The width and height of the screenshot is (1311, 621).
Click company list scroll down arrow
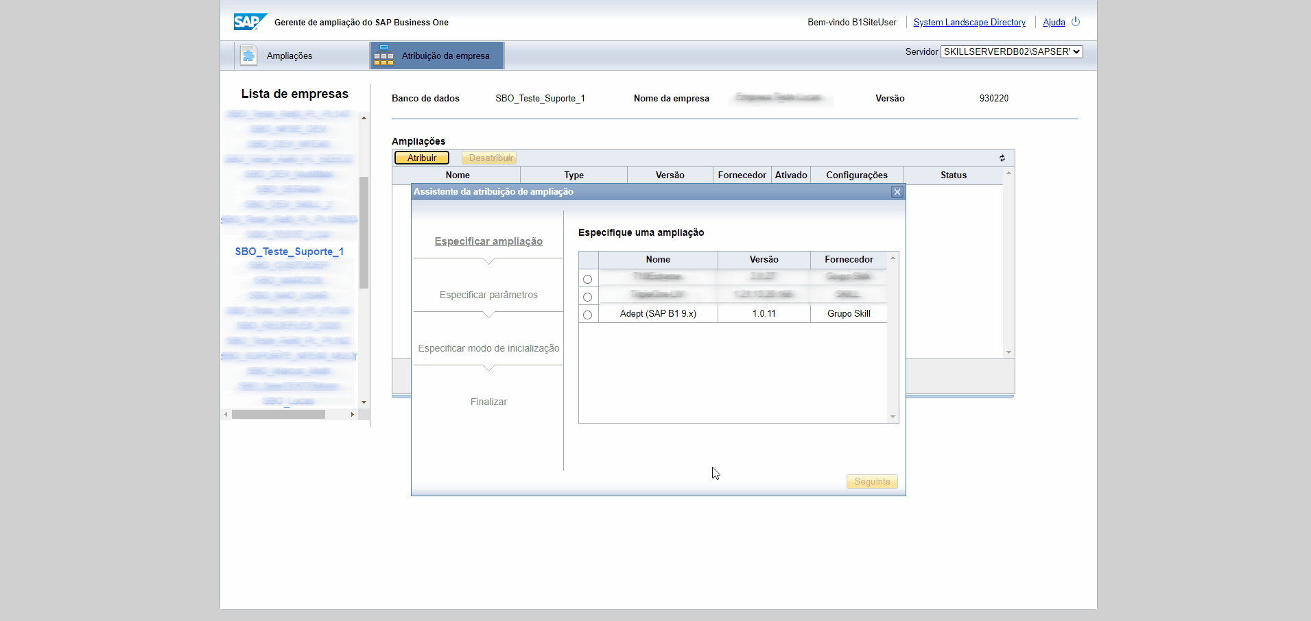[364, 402]
